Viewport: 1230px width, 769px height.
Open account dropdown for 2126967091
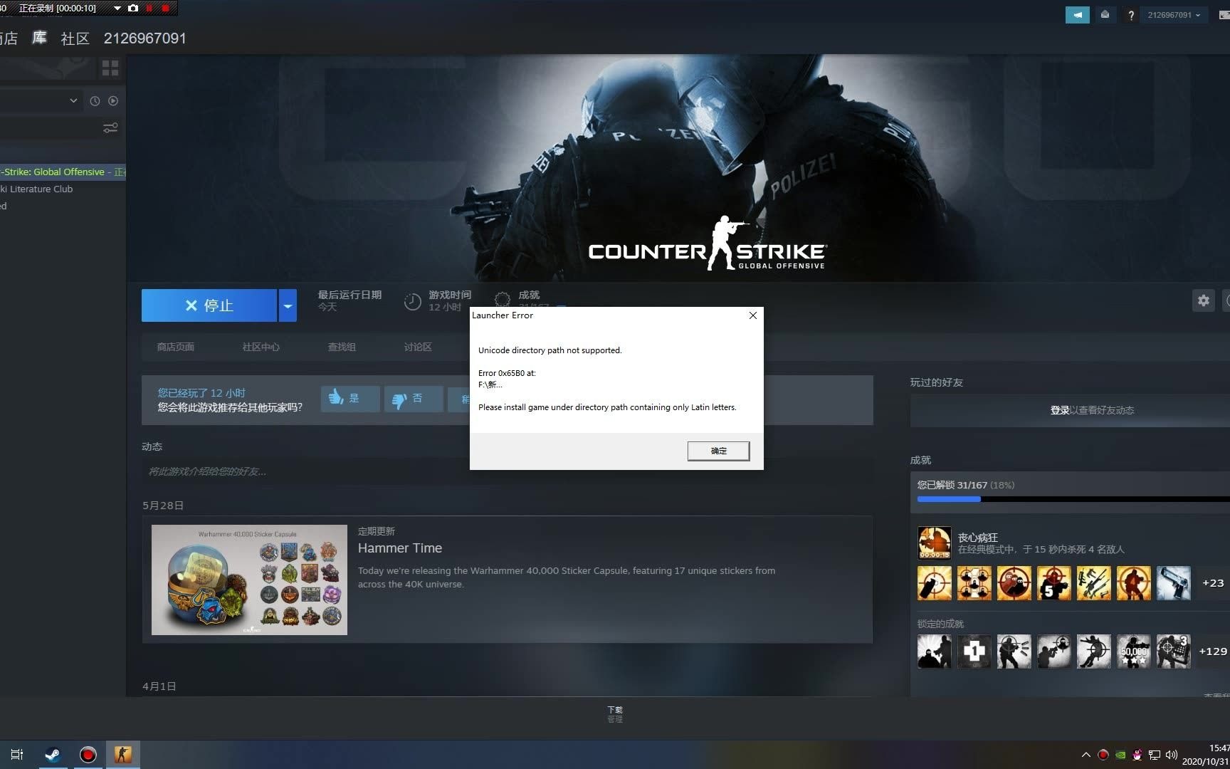1174,14
